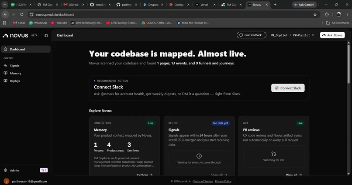
Task: Click the pull request icon in PR reviews card
Action: coord(274,154)
